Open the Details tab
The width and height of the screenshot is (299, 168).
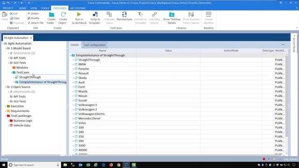pos(75,45)
